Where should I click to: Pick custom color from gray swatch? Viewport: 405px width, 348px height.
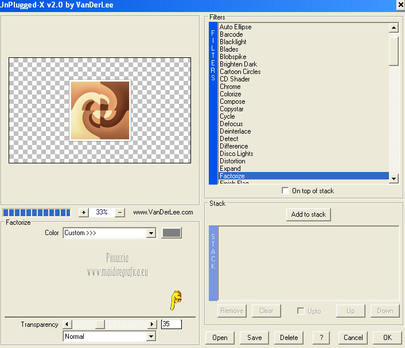pos(172,233)
